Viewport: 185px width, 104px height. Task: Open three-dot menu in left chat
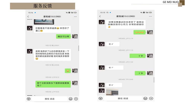[x=75, y=17]
